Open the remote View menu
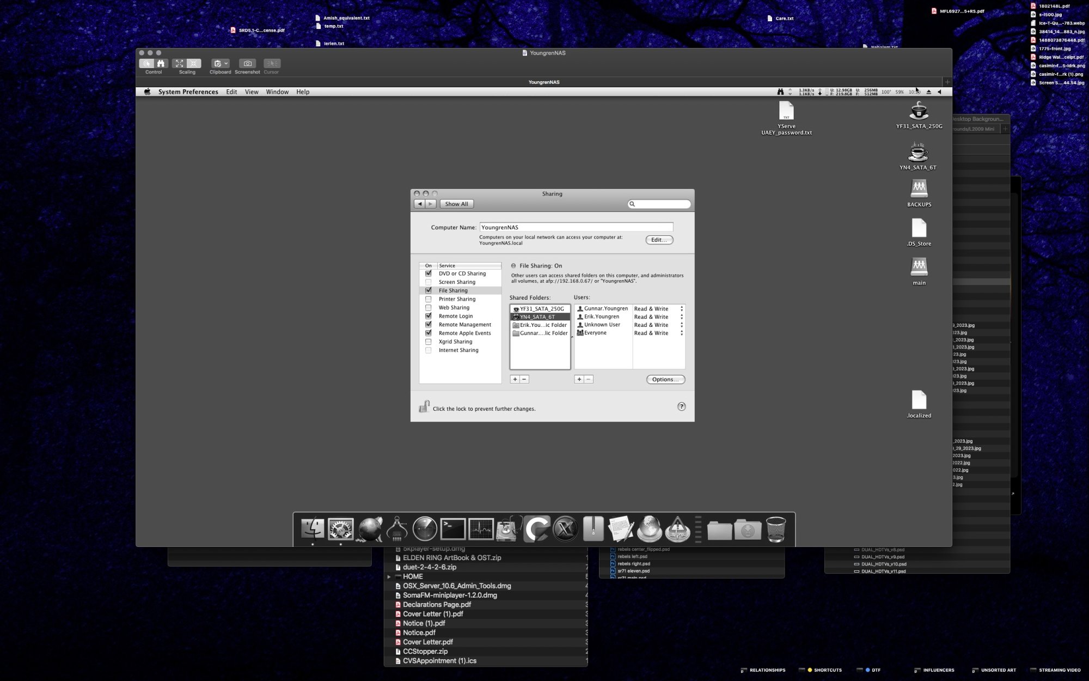Viewport: 1089px width, 681px height. (252, 92)
